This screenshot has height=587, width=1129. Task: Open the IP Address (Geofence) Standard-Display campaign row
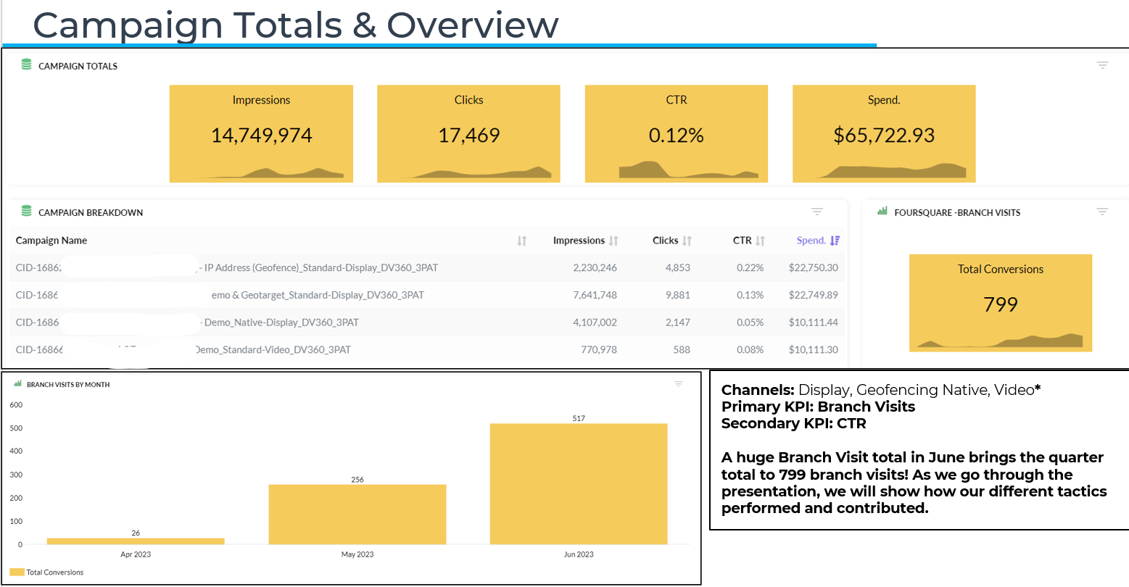tap(426, 268)
